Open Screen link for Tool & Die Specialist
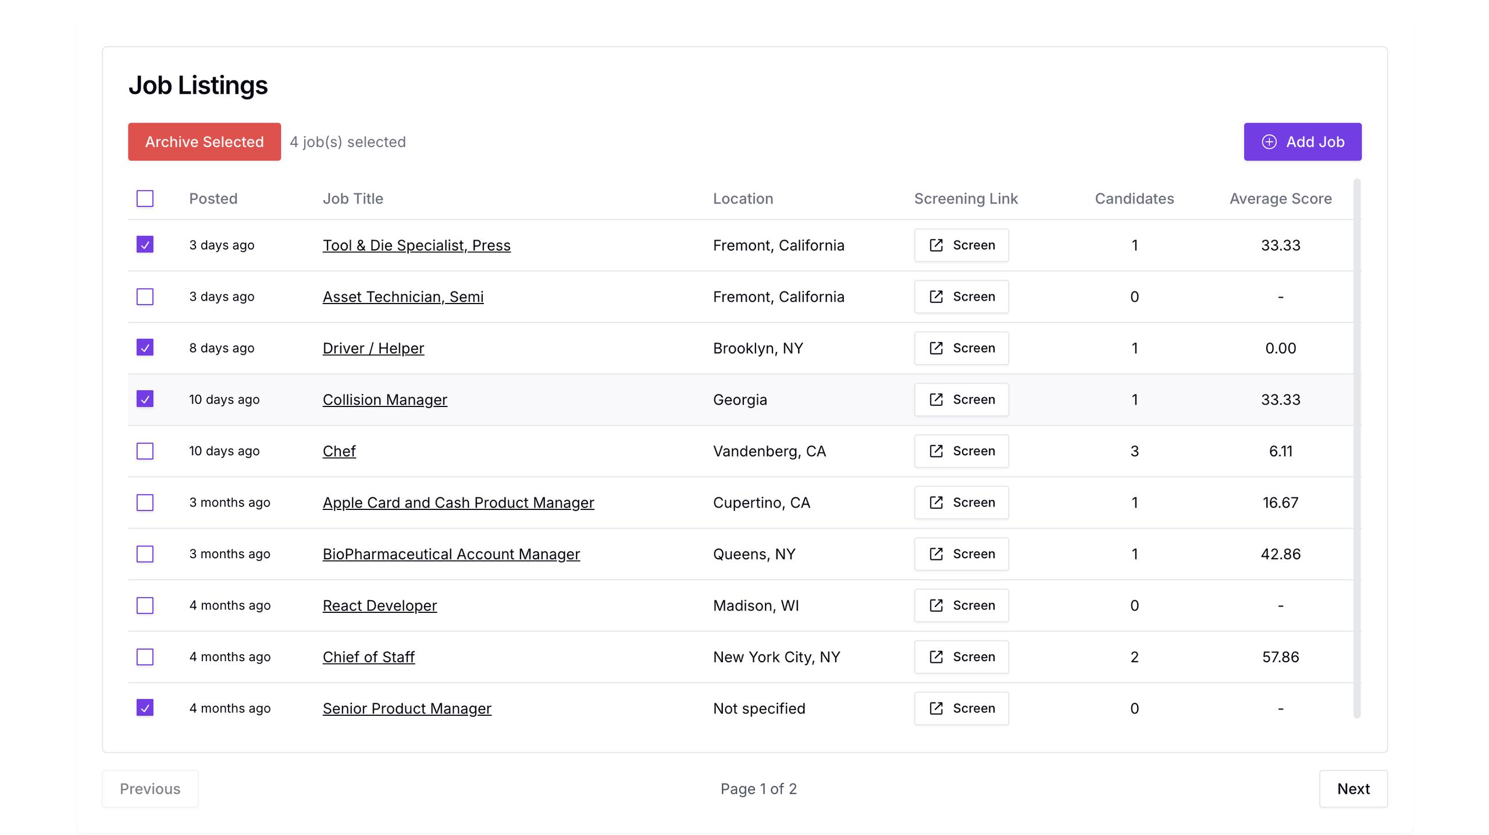The image size is (1489, 835). (x=961, y=245)
